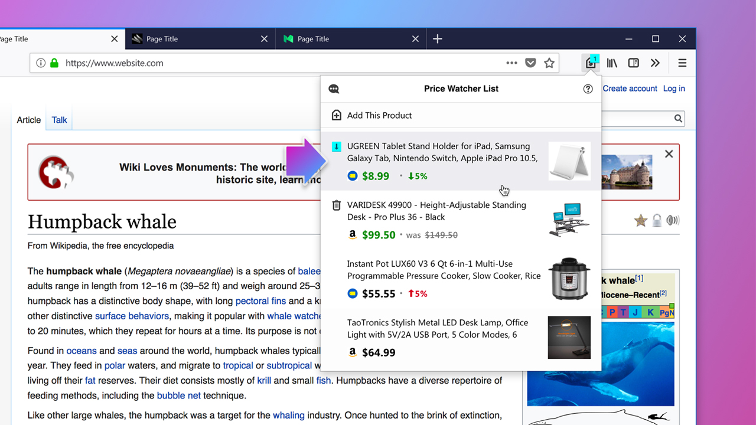Delete the VARIDESK item using trash icon
Screen dimensions: 756x425
tap(336, 205)
